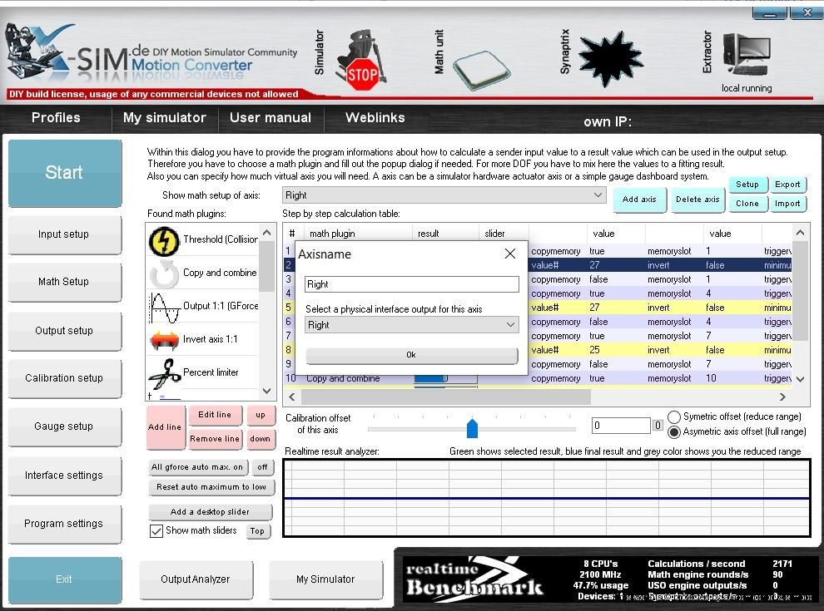This screenshot has height=611, width=824.
Task: Click Add a desktop slider button
Action: (x=211, y=512)
